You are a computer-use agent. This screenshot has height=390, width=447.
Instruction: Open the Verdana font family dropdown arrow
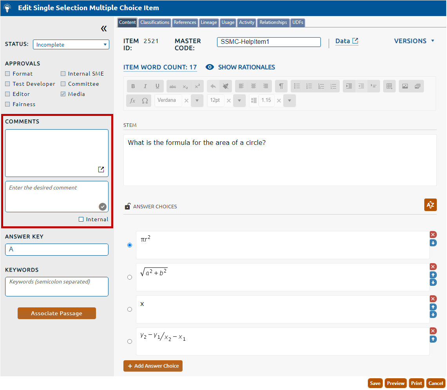pyautogui.click(x=197, y=101)
